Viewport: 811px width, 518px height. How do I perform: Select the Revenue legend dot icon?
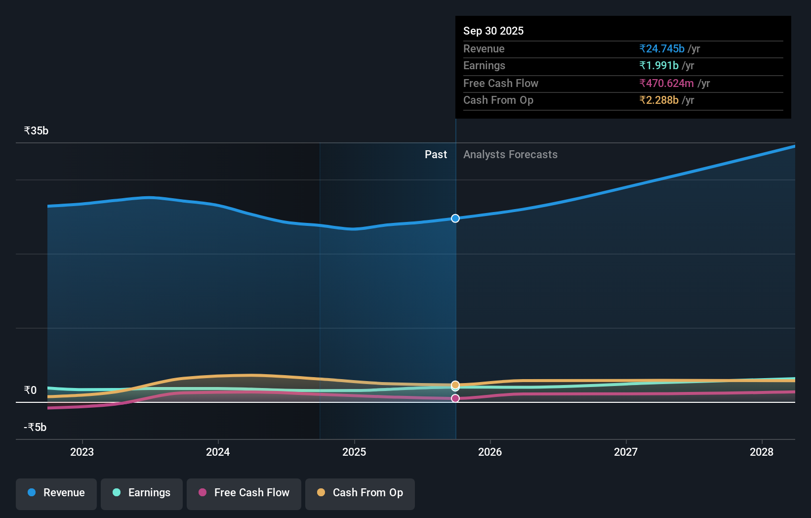click(32, 493)
